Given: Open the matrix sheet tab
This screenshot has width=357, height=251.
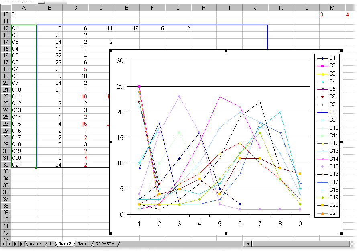Looking at the screenshot, I should pyautogui.click(x=35, y=244).
